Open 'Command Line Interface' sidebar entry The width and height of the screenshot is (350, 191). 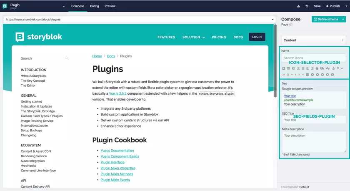point(38,171)
